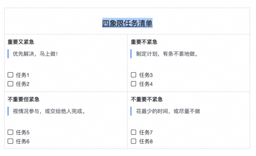The width and height of the screenshot is (256, 156).
Task: Check the 任务1 checkbox
Action: pos(10,75)
